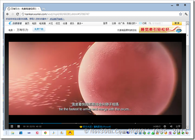Close the 万有引力 browser tab
The height and width of the screenshot is (140, 195).
(39, 9)
